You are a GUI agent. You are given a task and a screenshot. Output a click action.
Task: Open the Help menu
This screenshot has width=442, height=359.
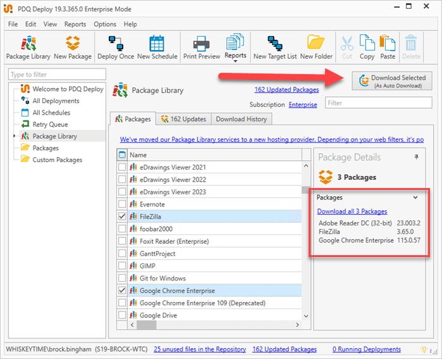point(130,24)
